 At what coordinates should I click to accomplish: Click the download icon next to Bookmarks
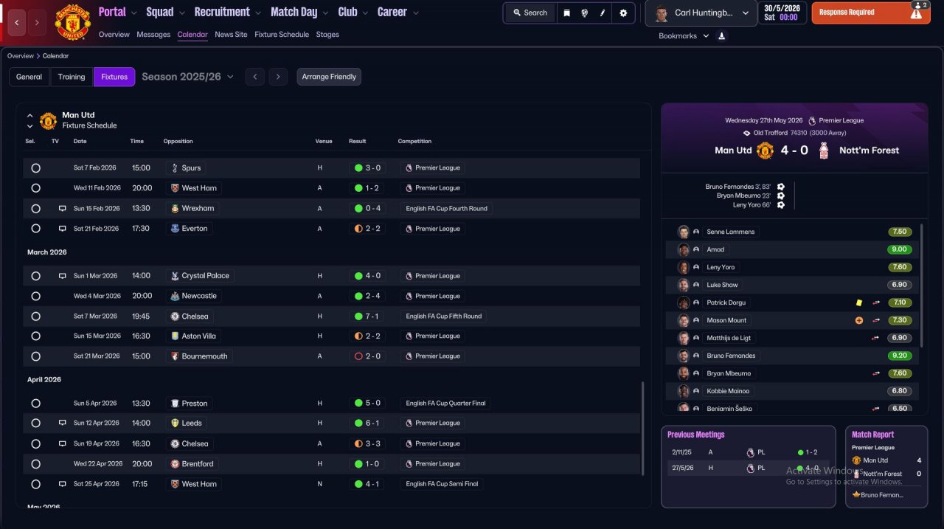click(721, 36)
